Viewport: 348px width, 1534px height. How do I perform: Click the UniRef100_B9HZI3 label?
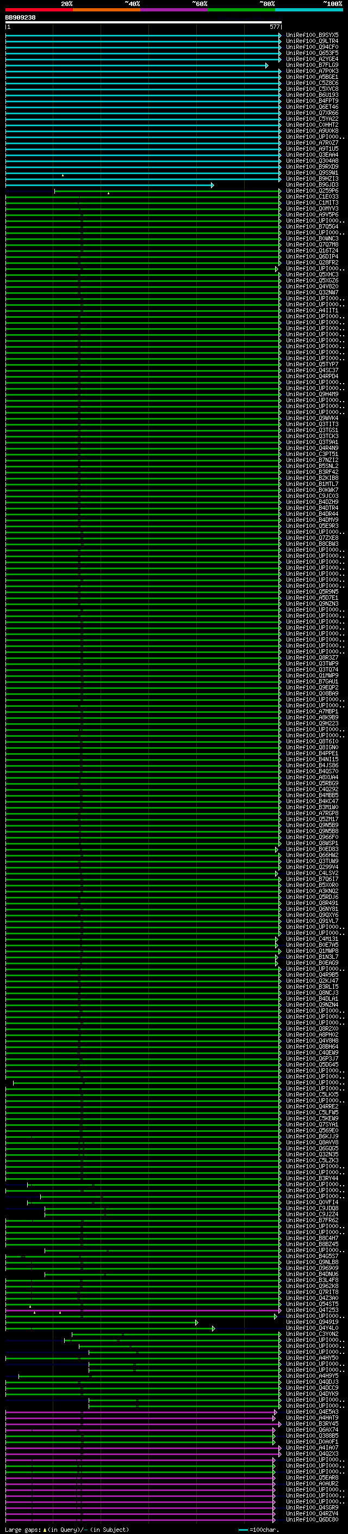point(312,178)
